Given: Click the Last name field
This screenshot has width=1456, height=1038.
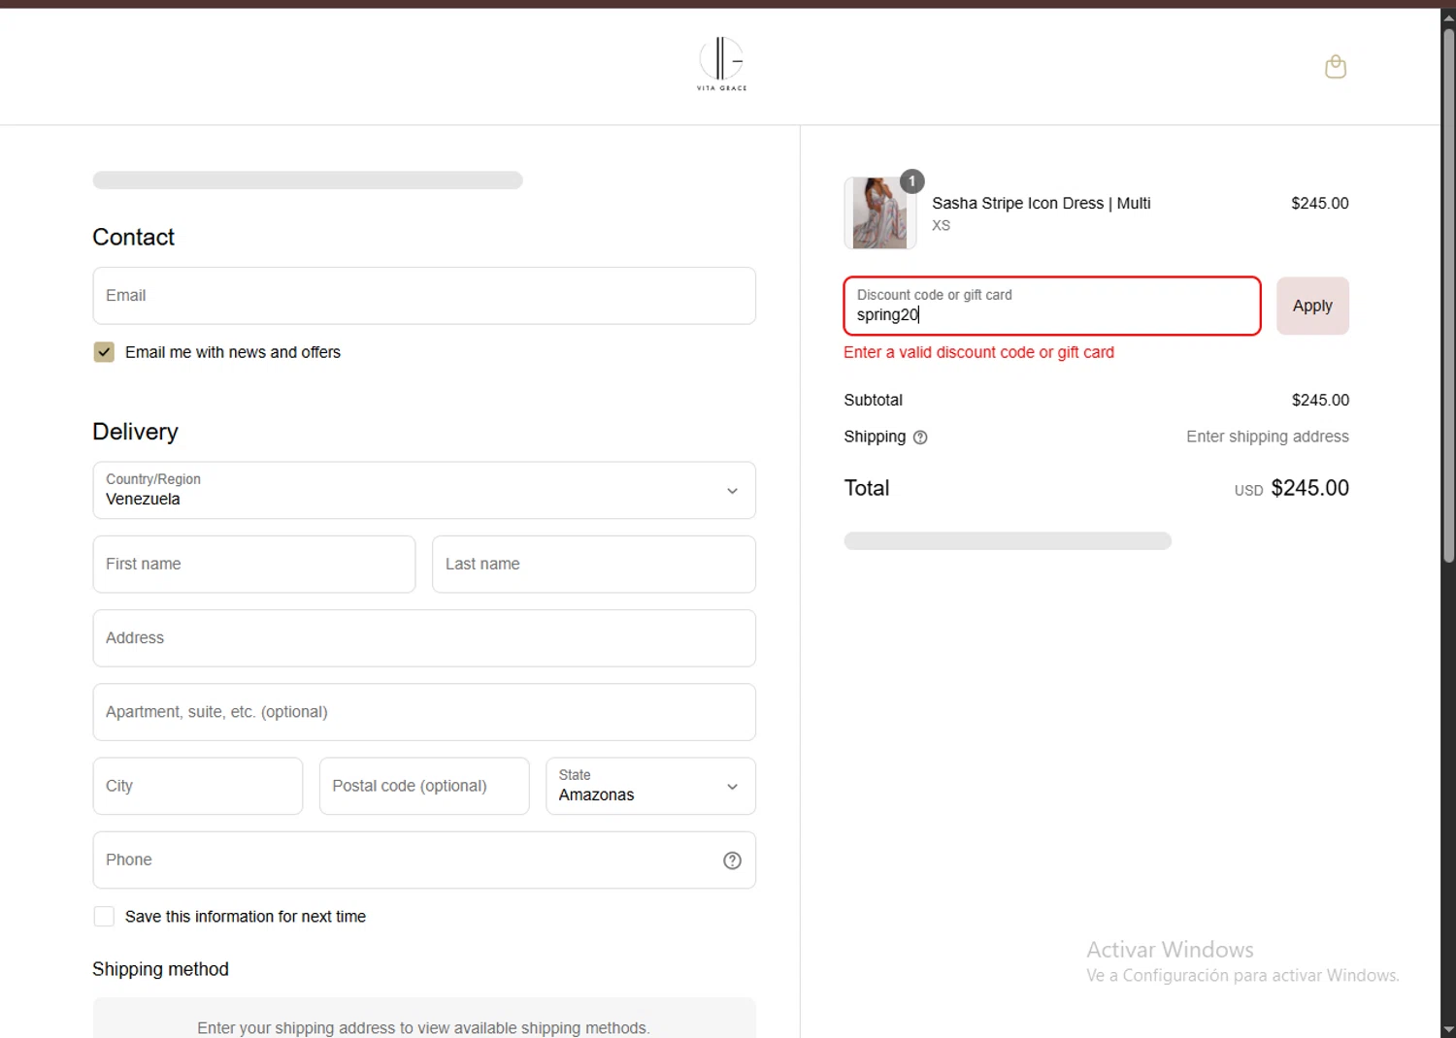Looking at the screenshot, I should pyautogui.click(x=593, y=565).
